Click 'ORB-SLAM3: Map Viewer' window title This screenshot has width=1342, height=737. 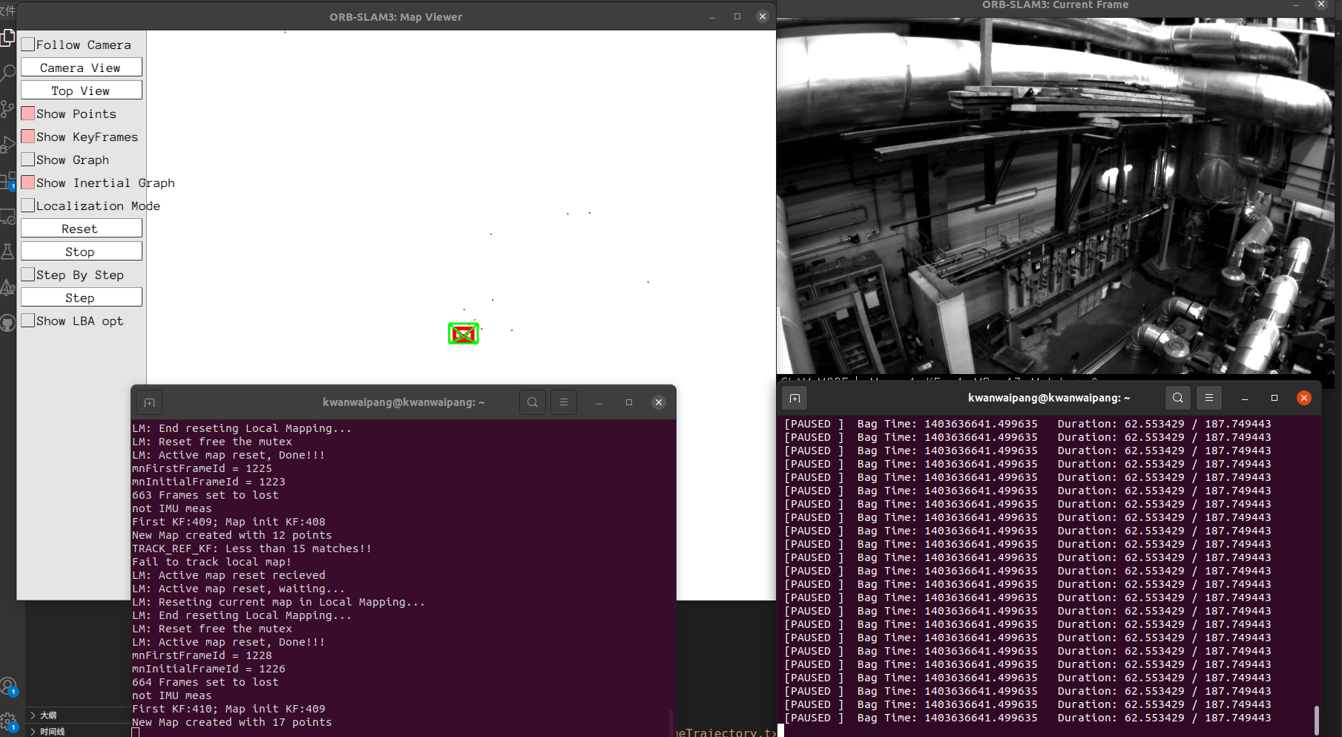(x=396, y=17)
